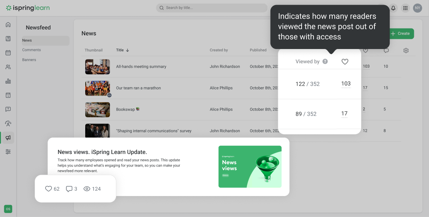
Task: Open the settings sliders sidebar icon
Action: point(8,152)
